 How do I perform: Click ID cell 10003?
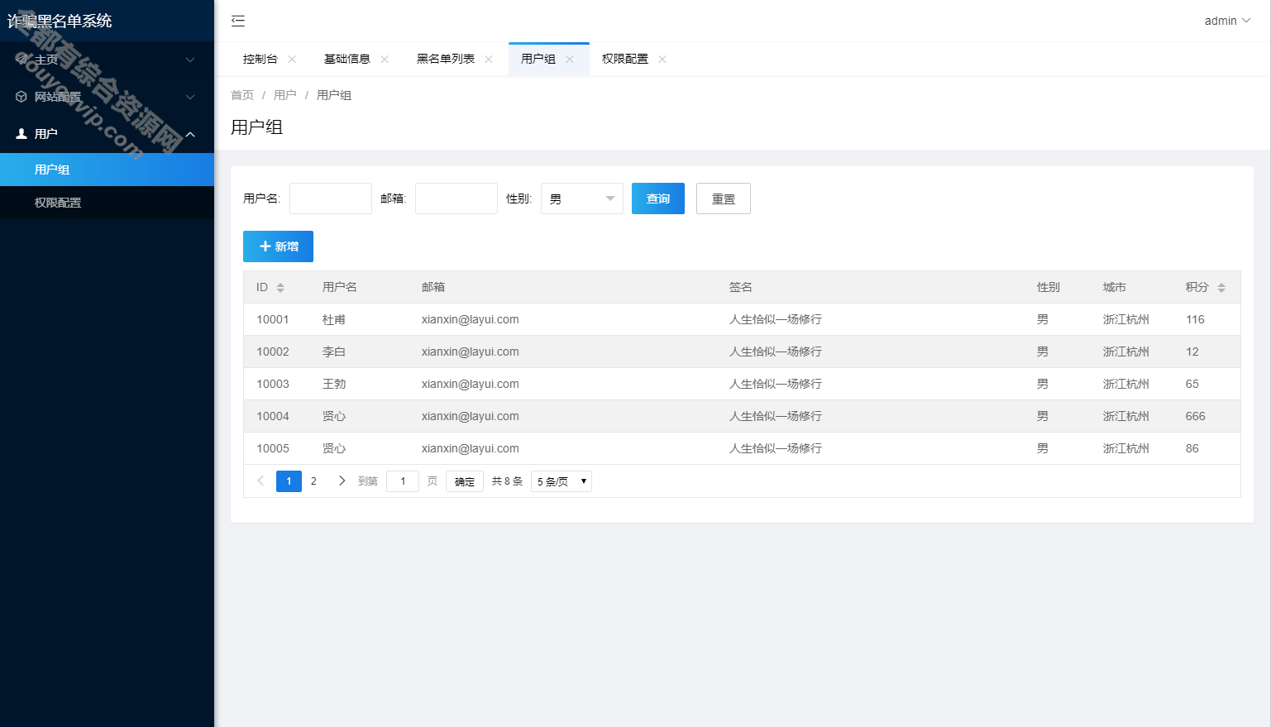click(x=273, y=384)
